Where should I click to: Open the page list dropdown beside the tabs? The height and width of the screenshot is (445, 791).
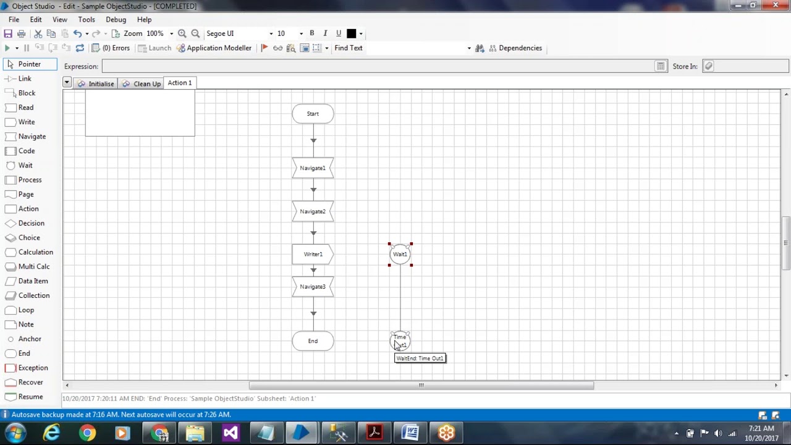pos(67,82)
